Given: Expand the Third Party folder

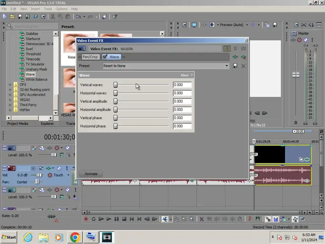Looking at the screenshot, I should click(x=10, y=105).
